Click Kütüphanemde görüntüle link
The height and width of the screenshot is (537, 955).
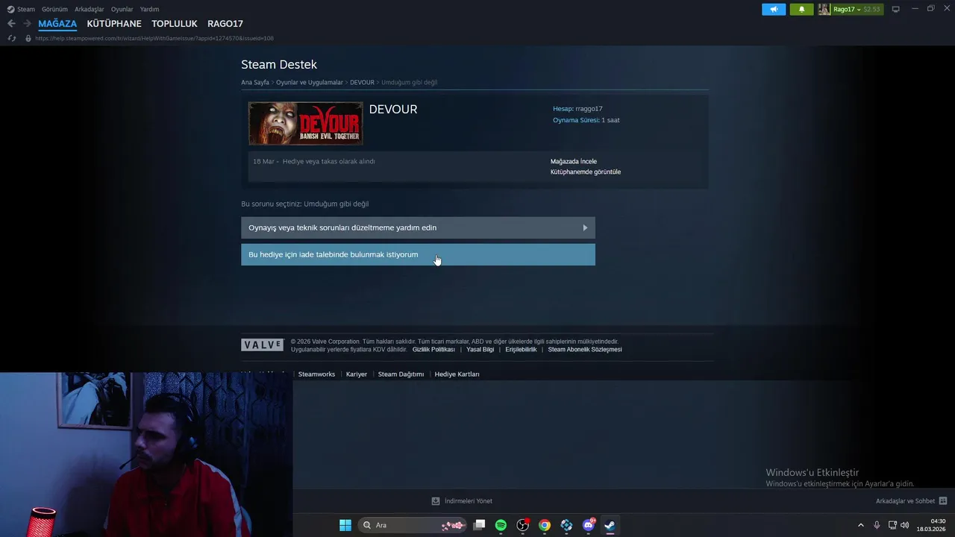coord(586,172)
